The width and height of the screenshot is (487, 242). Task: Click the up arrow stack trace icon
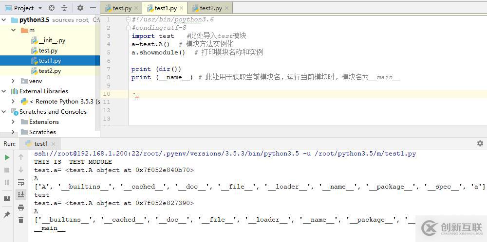(x=21, y=157)
